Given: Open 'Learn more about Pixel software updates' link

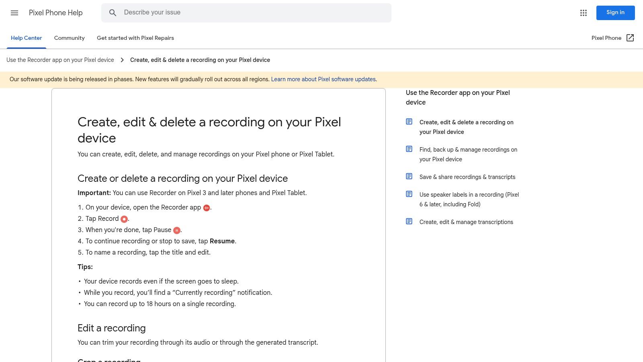Looking at the screenshot, I should click(x=323, y=79).
